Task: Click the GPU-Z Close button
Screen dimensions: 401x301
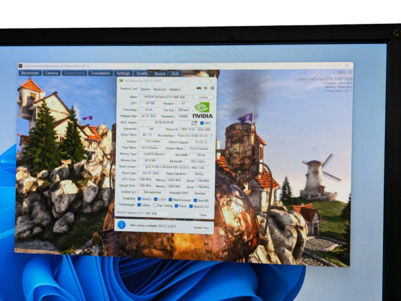Action: point(203,215)
